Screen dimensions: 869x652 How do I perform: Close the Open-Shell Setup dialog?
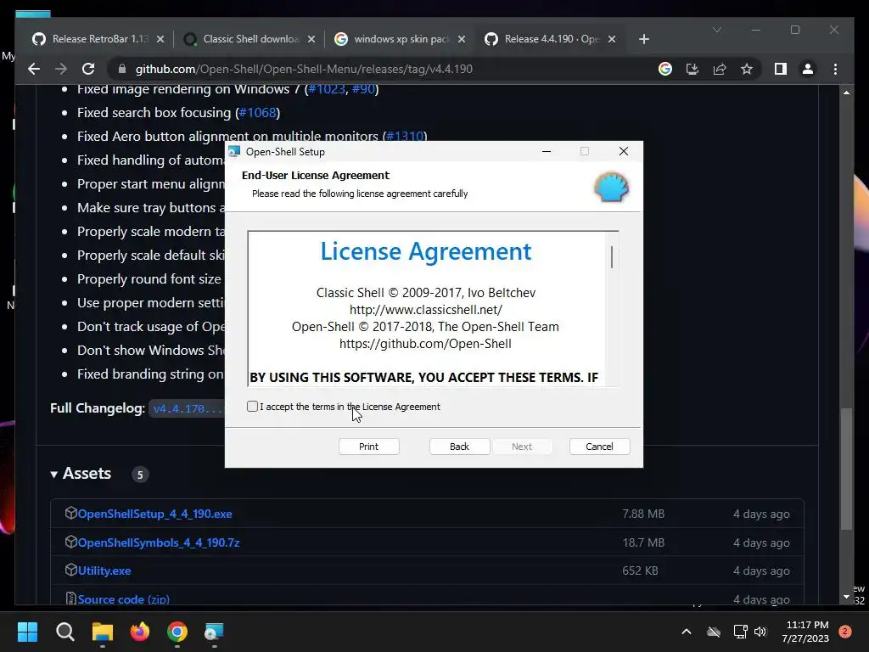(624, 151)
